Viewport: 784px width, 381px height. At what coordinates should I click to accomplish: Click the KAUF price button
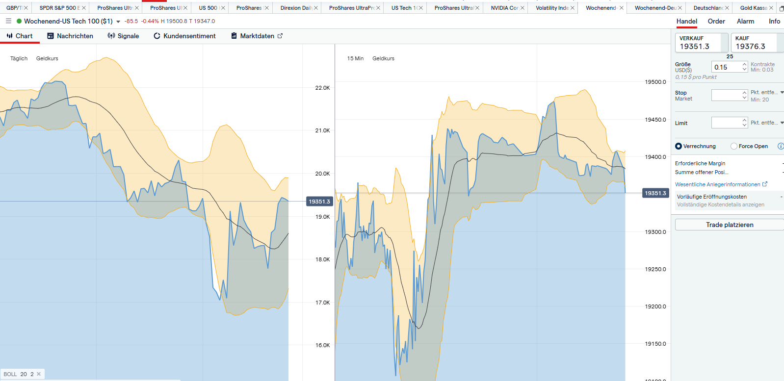754,43
